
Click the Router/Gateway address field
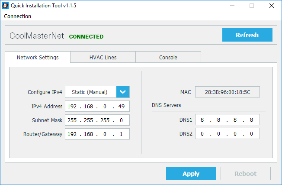(97, 134)
